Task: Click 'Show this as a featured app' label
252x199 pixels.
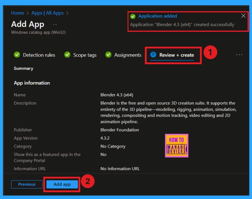Action: click(47, 157)
